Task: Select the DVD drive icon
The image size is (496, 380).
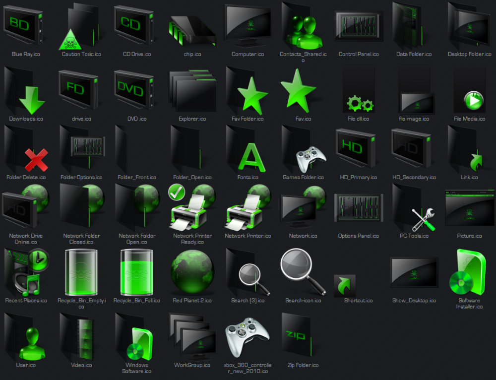Action: coord(136,92)
